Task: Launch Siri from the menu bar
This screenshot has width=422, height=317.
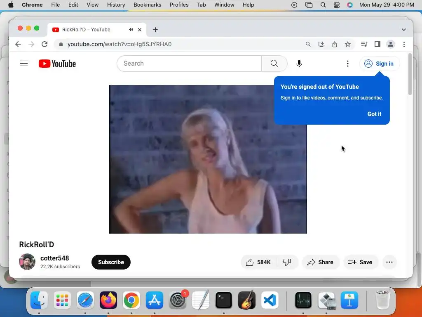Action: pos(349,5)
